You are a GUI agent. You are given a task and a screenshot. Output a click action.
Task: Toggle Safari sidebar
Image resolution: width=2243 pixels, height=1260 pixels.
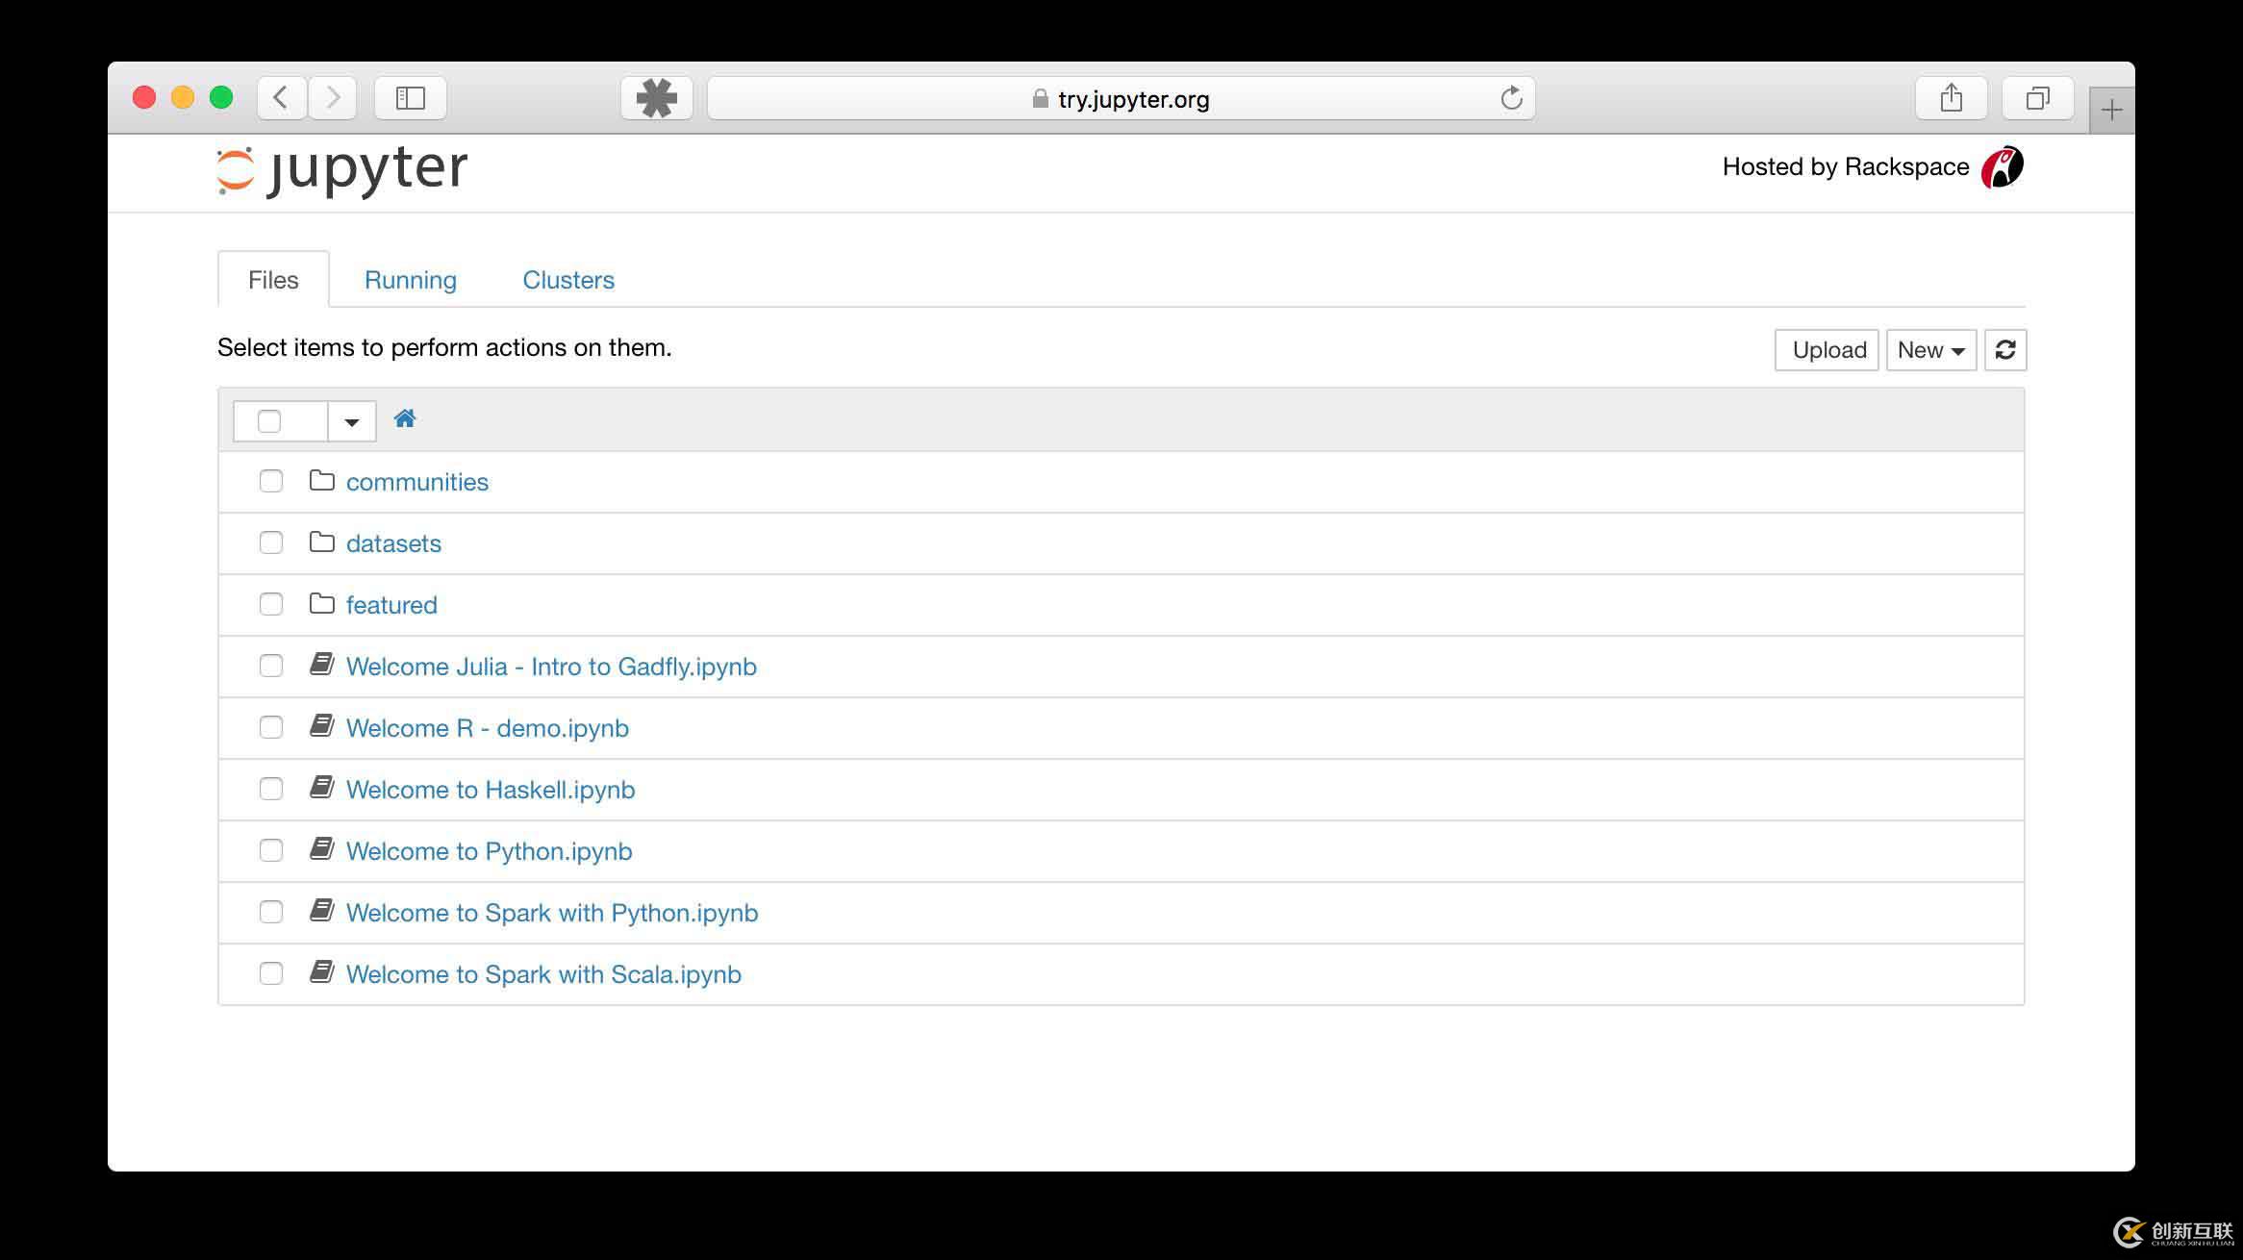[x=411, y=97]
